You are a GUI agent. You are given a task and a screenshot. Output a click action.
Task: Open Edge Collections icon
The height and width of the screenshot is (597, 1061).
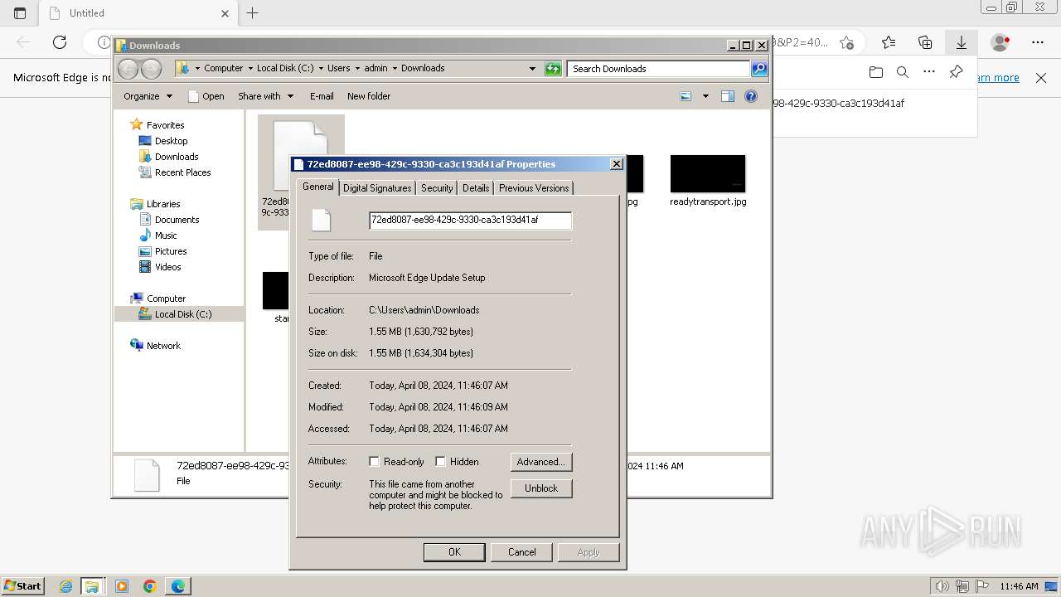pyautogui.click(x=925, y=42)
